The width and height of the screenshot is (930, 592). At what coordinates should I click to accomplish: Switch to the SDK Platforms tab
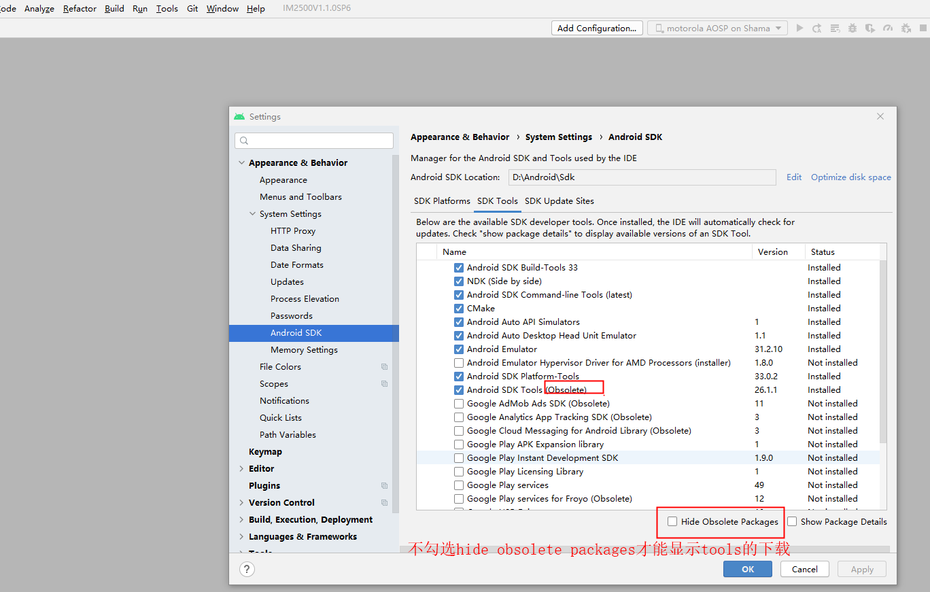pyautogui.click(x=442, y=201)
